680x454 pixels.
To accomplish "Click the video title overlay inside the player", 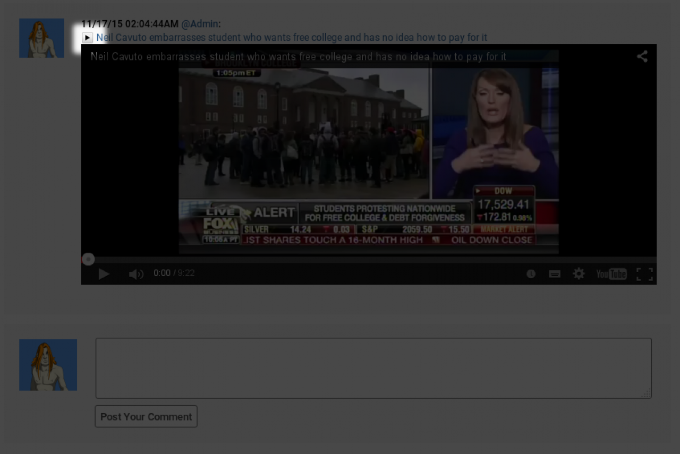I will [298, 56].
